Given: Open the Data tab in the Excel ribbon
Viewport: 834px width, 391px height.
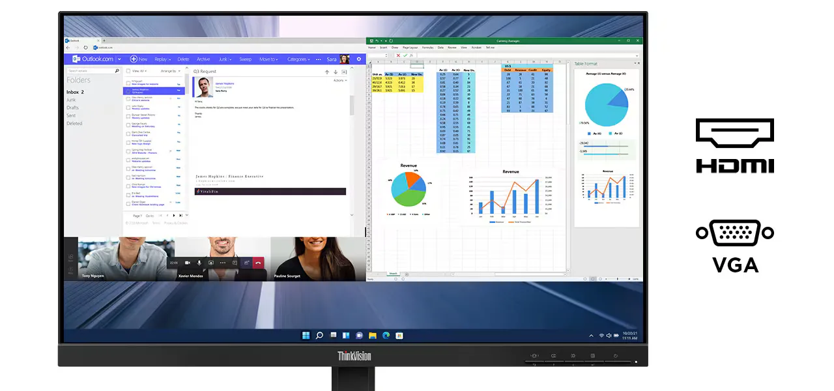Looking at the screenshot, I should pyautogui.click(x=440, y=47).
